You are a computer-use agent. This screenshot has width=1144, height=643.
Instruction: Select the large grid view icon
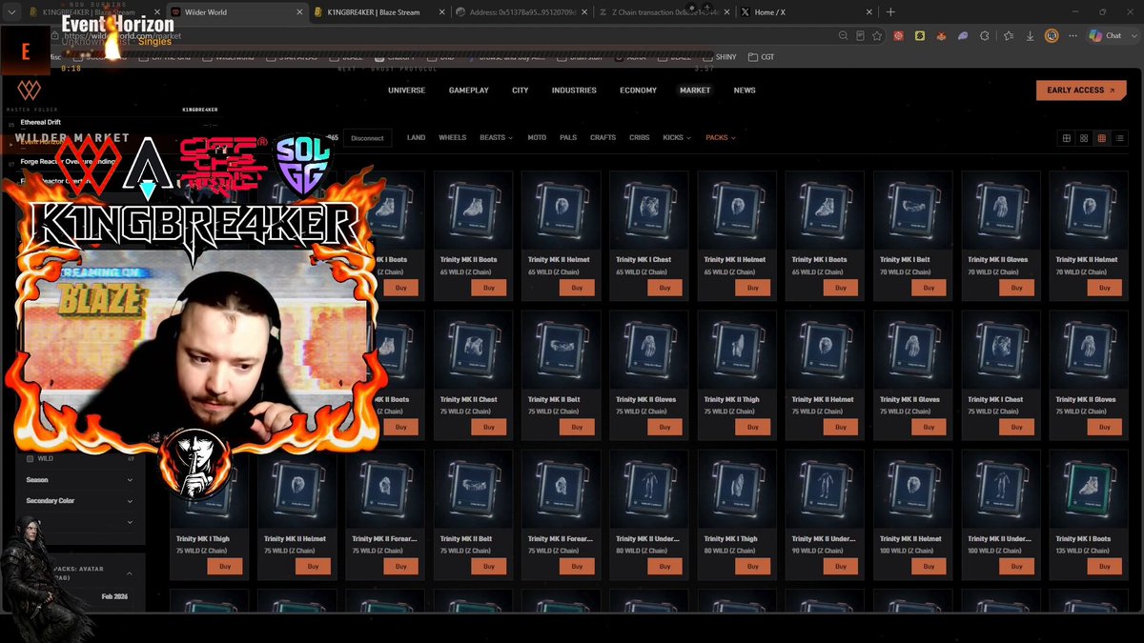(1067, 138)
